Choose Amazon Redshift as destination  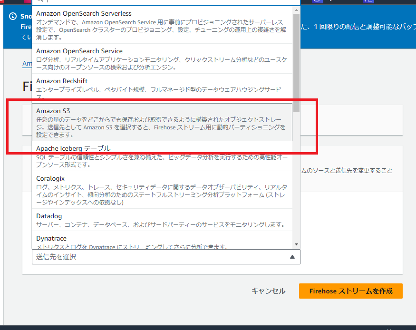point(162,88)
